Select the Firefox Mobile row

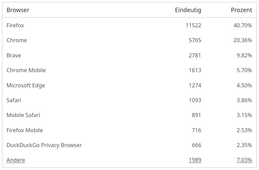(25, 130)
